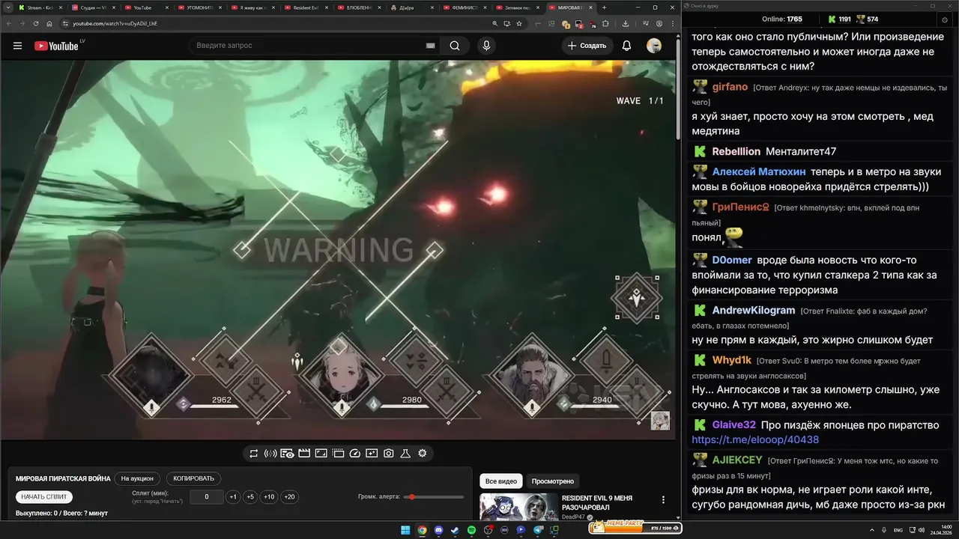959x539 pixels.
Task: Adjust the Громк. алерта volume slider
Action: click(x=435, y=497)
